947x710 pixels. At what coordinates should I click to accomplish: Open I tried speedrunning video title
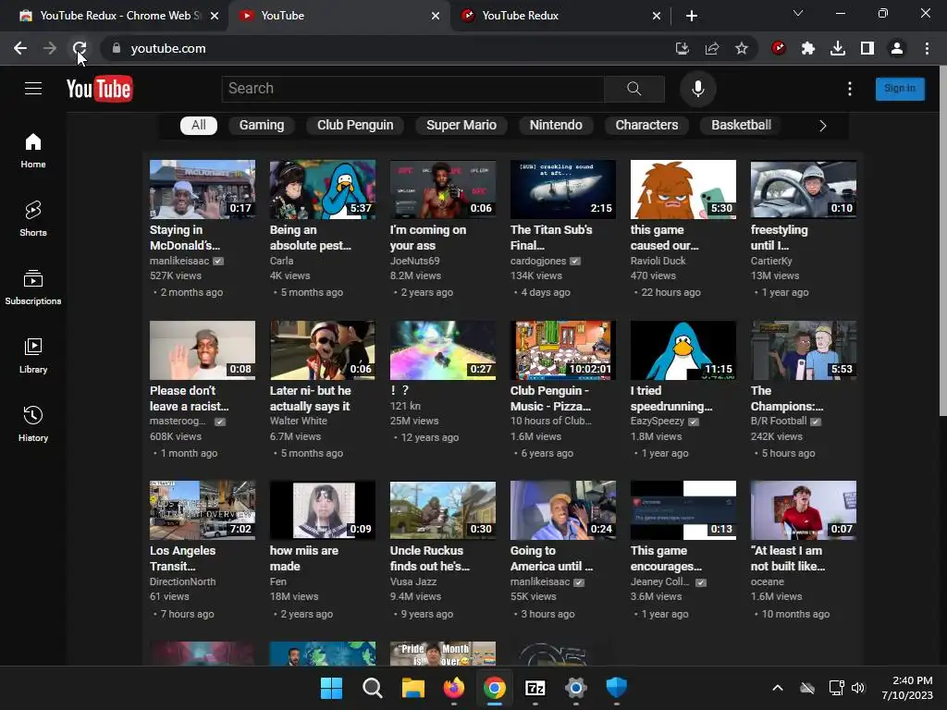[x=671, y=398]
